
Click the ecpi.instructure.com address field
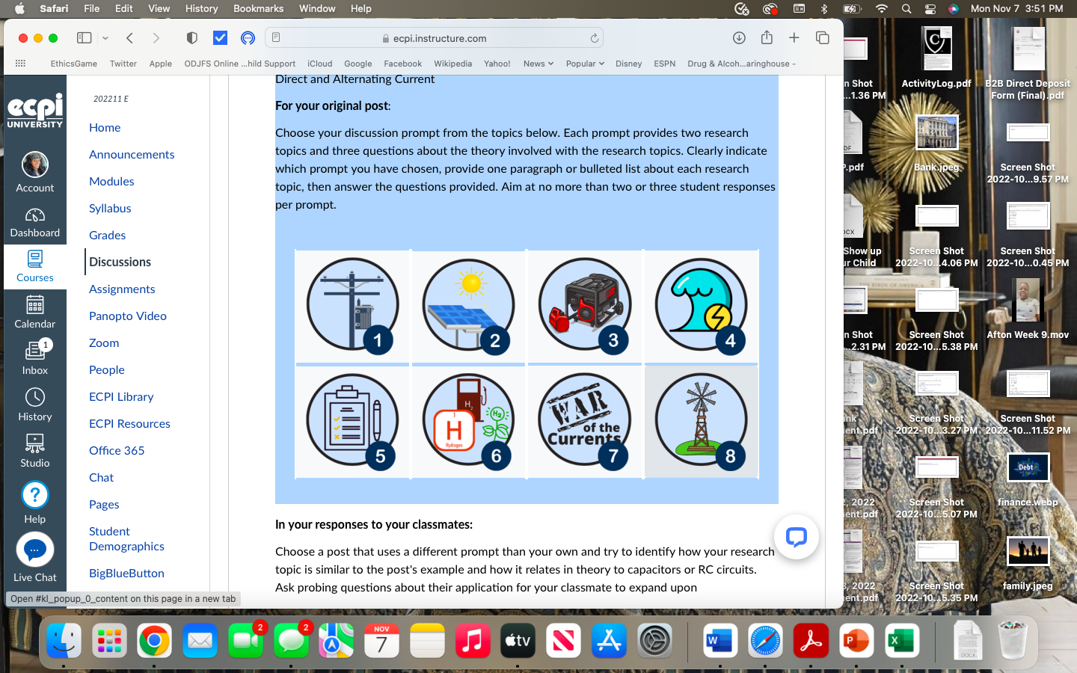point(435,38)
